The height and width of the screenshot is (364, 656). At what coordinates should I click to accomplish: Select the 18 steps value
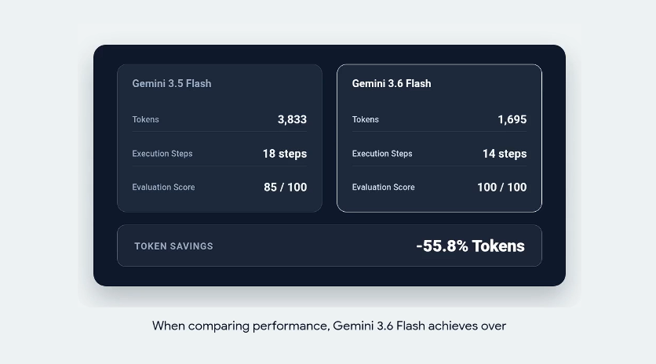pos(285,154)
